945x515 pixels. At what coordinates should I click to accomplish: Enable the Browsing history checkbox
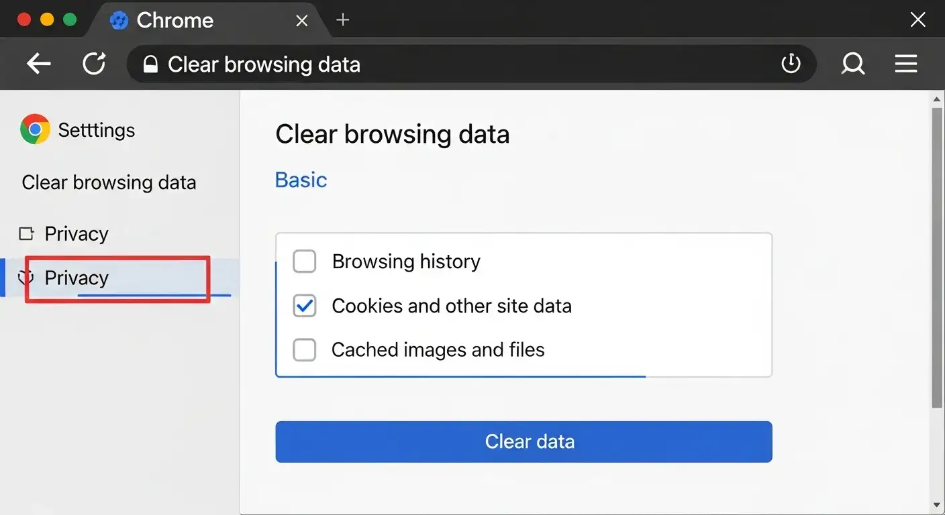pos(304,262)
